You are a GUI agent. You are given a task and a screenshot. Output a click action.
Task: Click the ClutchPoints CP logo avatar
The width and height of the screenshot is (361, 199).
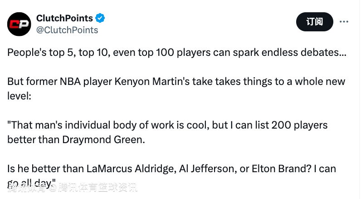[x=19, y=25]
